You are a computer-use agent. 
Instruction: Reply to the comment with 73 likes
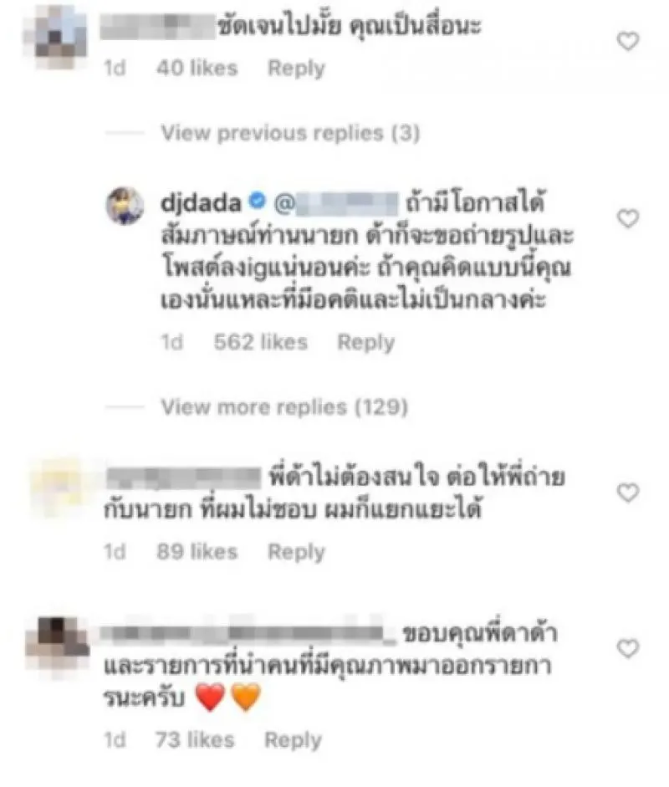[x=293, y=740]
